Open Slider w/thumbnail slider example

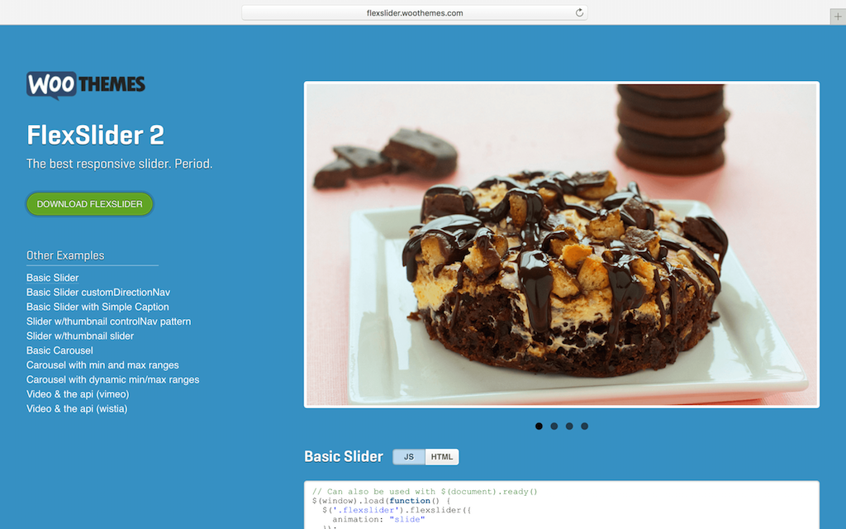80,336
